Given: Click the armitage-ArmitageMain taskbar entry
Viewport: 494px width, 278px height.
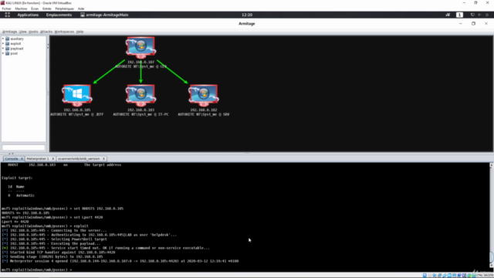Looking at the screenshot, I should point(104,15).
